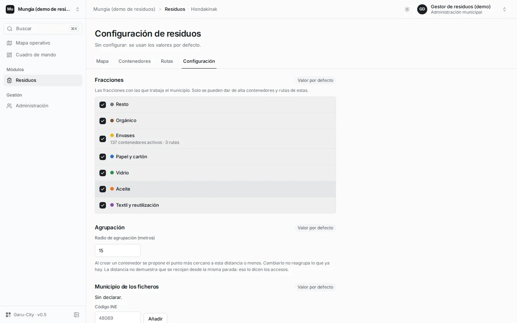Uncheck the Vidrio fraction checkbox
517x323 pixels.
click(x=103, y=173)
